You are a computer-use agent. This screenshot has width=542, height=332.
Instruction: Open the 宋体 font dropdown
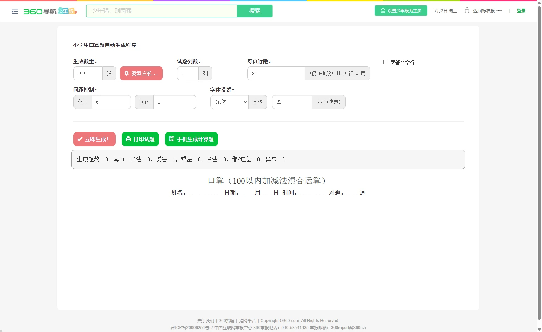[229, 102]
